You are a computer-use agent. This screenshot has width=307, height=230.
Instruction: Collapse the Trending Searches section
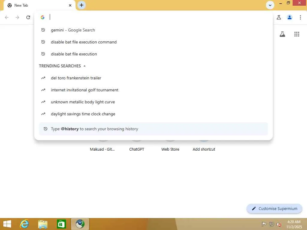point(85,66)
